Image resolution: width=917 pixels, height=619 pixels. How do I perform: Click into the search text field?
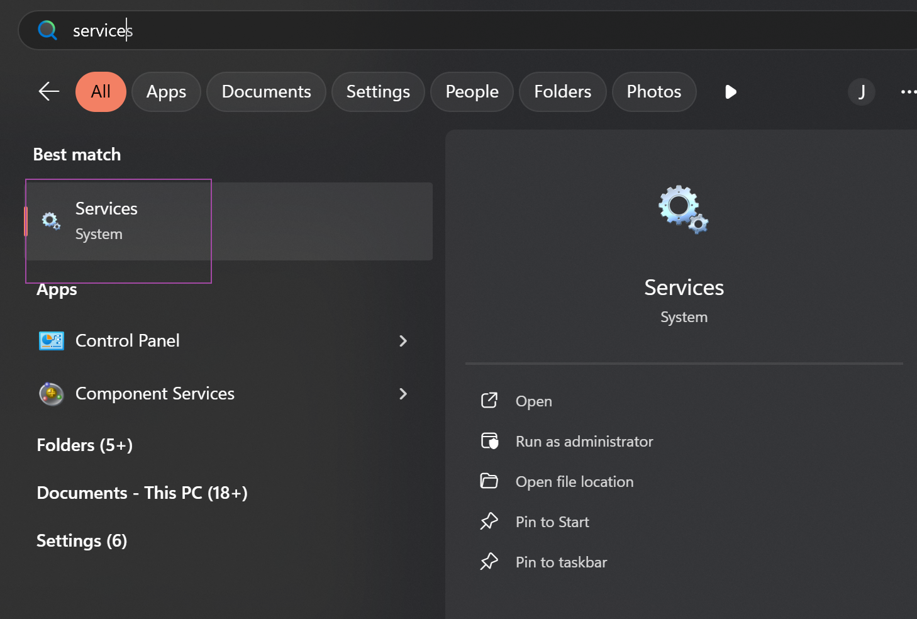[x=440, y=30]
